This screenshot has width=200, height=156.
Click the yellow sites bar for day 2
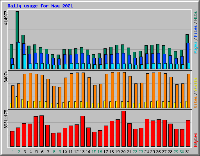(x=16, y=102)
